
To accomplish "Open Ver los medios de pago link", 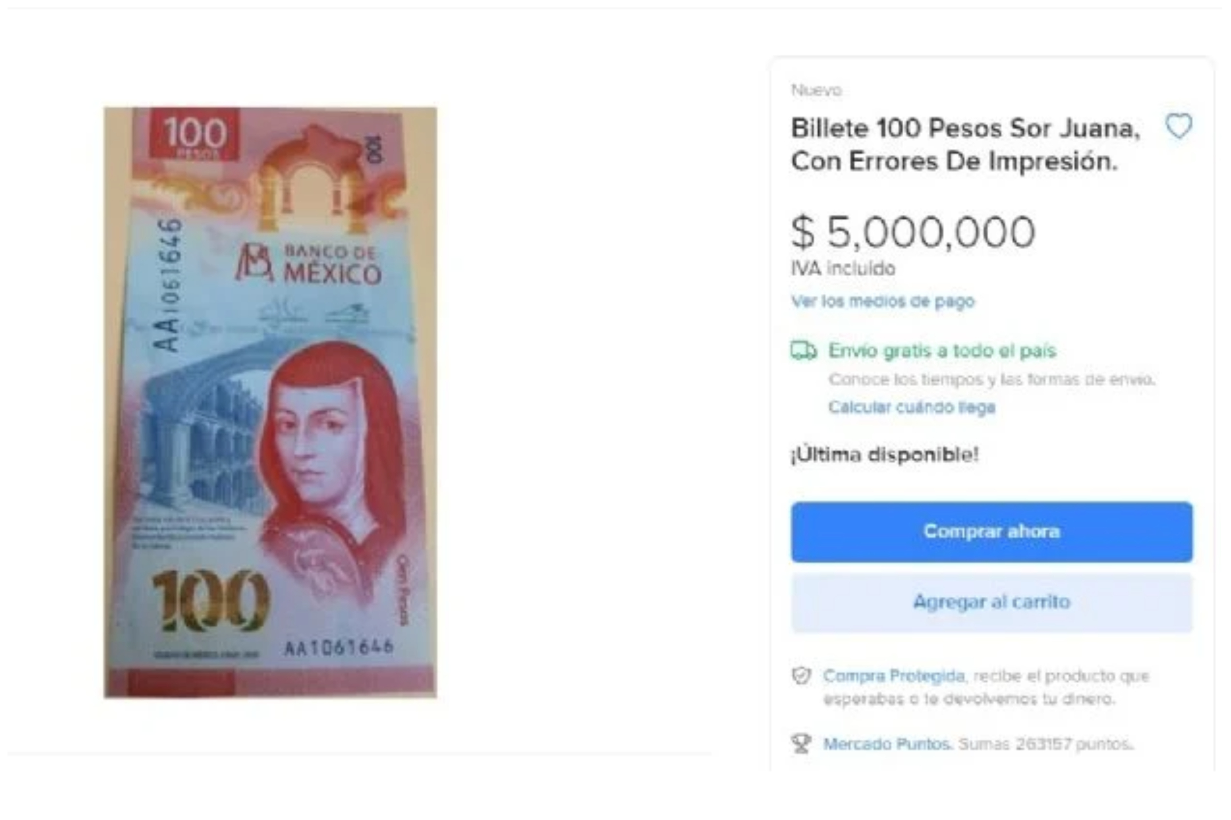I will (x=883, y=301).
